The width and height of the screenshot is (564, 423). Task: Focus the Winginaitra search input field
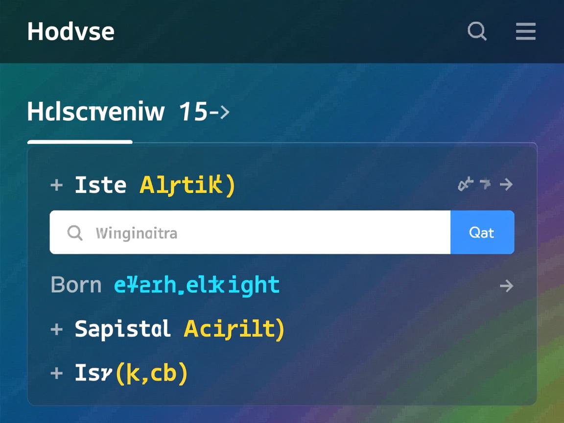pos(250,233)
